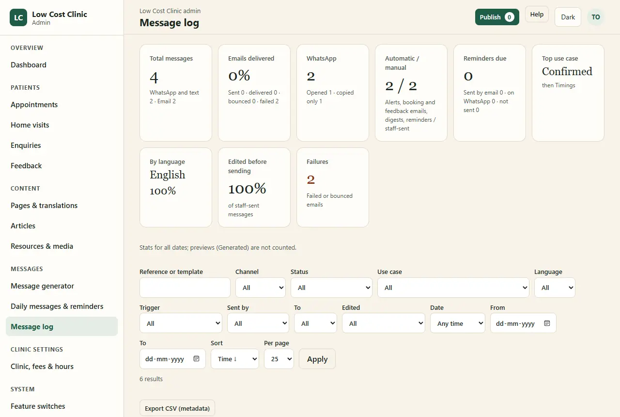Open Feedback page

pos(62,166)
